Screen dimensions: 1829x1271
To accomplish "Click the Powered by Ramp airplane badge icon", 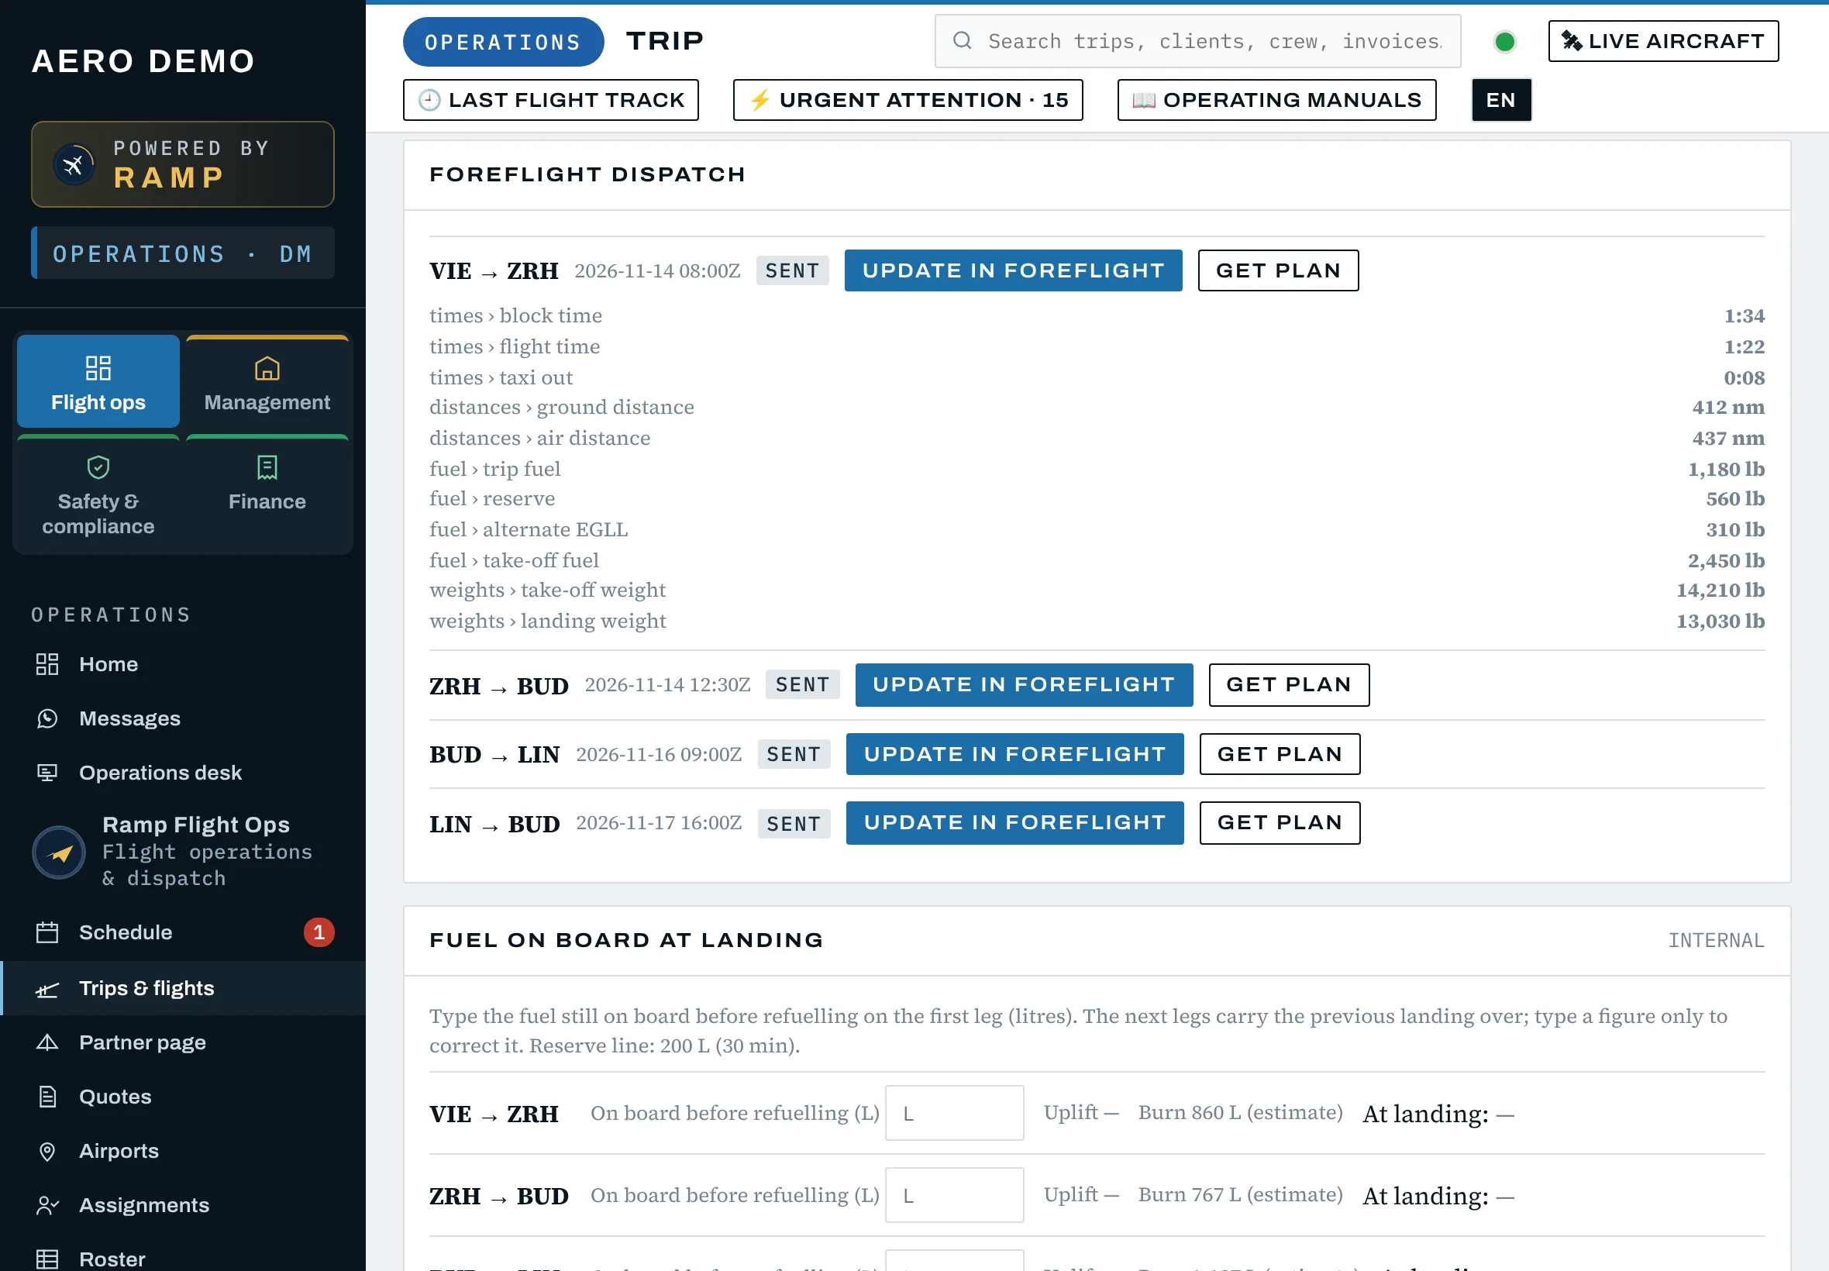I will 74,165.
